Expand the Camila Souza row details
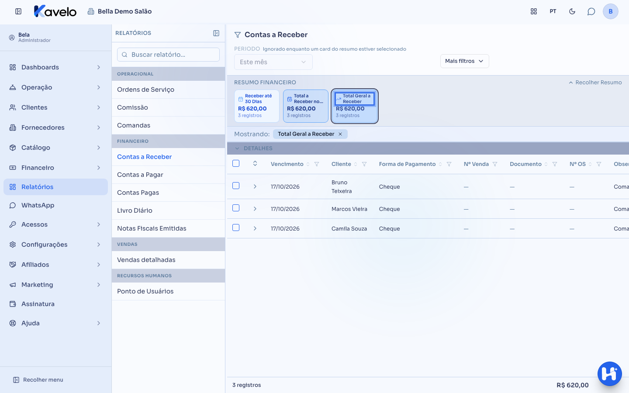This screenshot has width=629, height=393. [255, 228]
